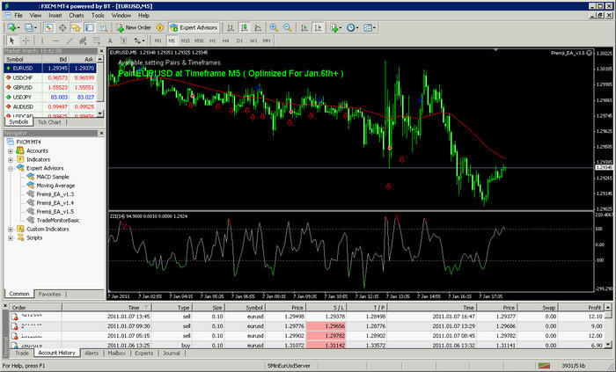
Task: Open the Periods clock dropdown
Action: [x=351, y=27]
